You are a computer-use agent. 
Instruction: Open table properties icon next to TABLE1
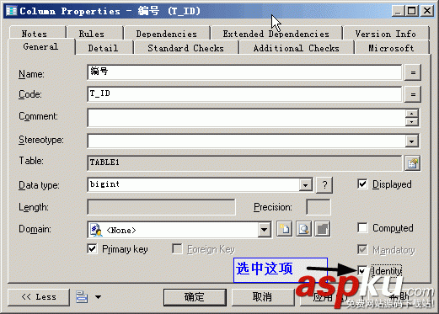point(412,163)
